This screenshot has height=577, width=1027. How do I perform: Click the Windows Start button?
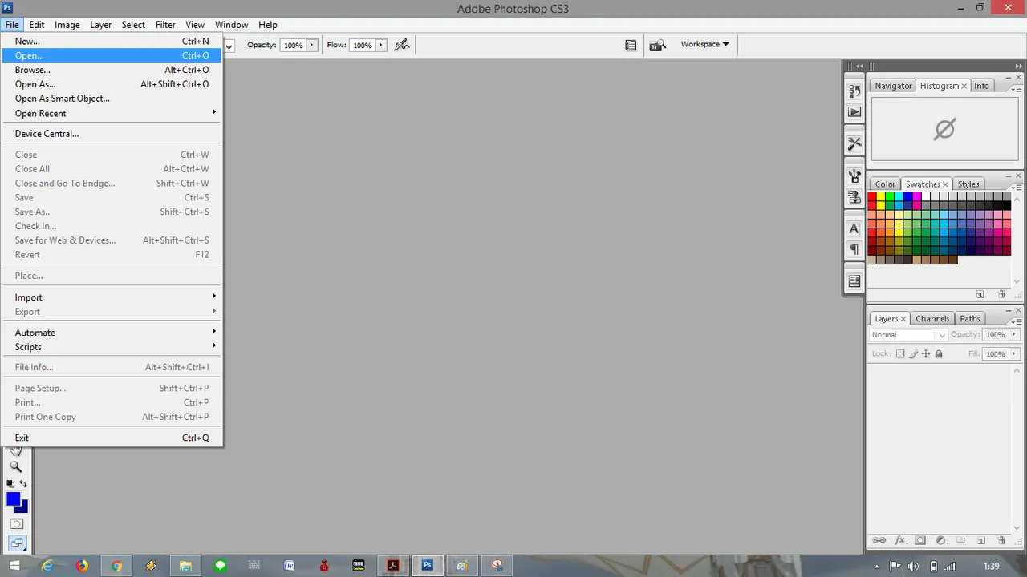click(14, 566)
